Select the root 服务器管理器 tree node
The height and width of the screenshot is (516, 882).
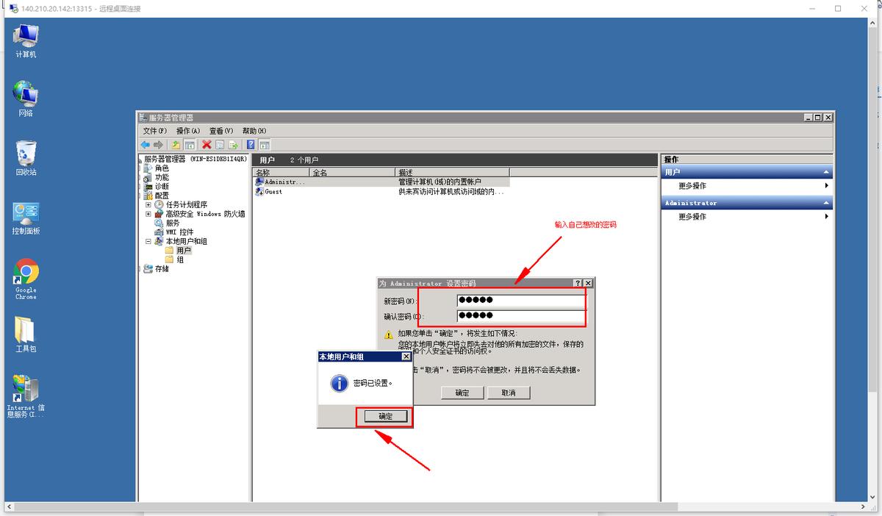[x=195, y=159]
